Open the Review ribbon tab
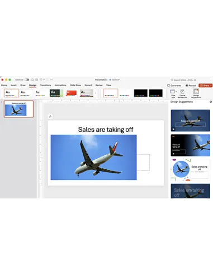This screenshot has width=213, height=275. point(99,85)
